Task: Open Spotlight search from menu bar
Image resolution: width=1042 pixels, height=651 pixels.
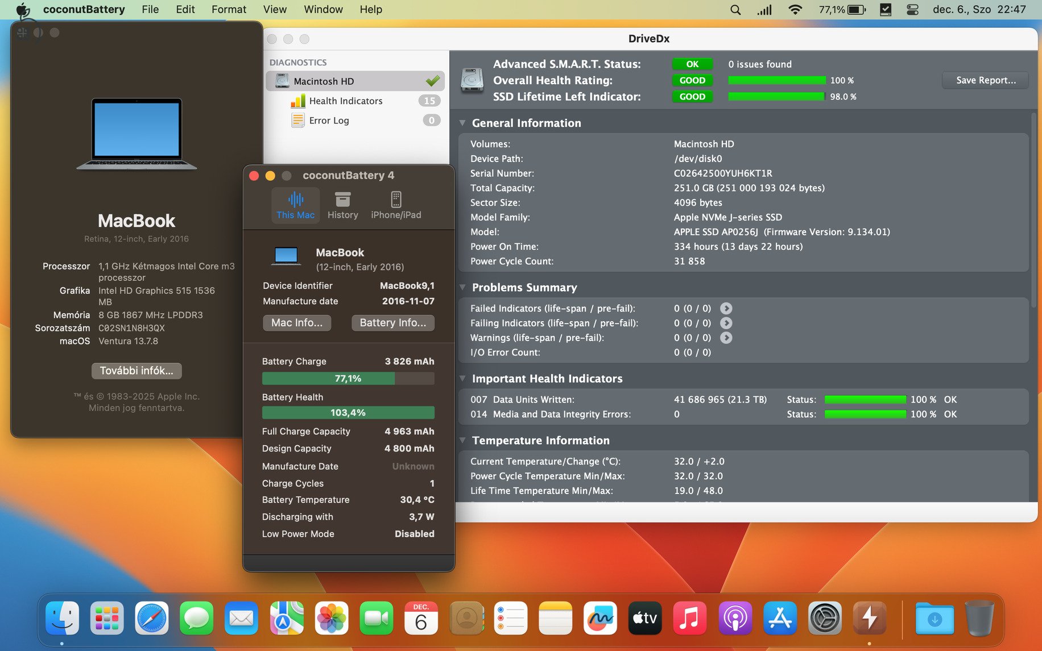Action: (x=735, y=9)
